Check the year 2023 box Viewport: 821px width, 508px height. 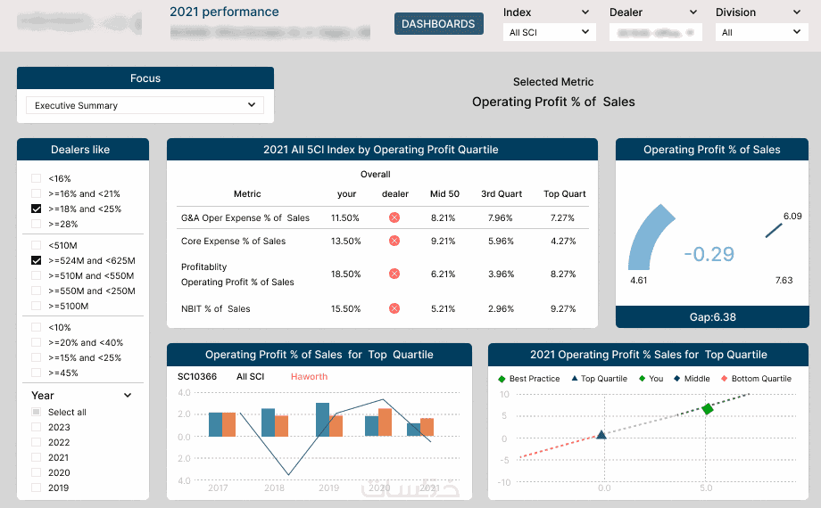36,427
